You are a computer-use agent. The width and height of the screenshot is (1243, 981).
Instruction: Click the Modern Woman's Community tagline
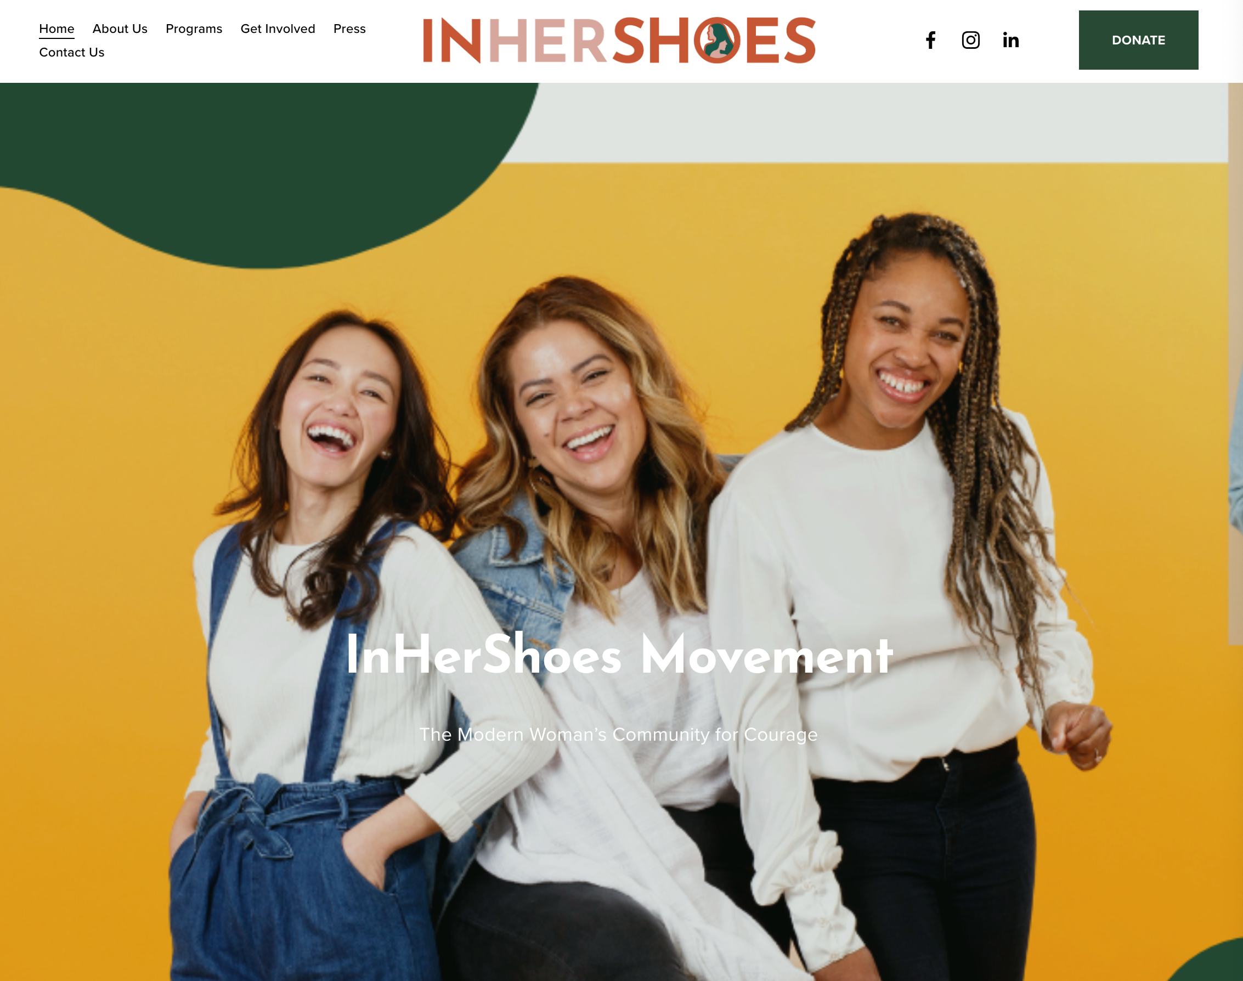pos(619,735)
